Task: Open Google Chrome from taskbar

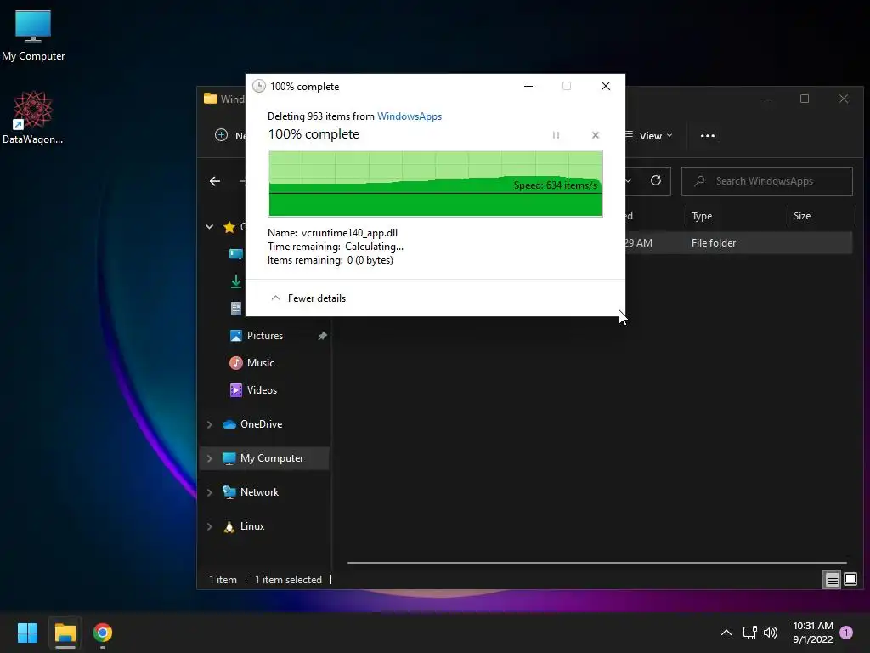Action: click(x=103, y=633)
